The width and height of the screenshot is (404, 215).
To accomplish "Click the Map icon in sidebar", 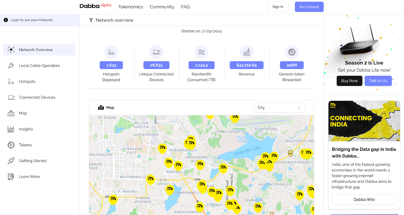I will point(11,113).
